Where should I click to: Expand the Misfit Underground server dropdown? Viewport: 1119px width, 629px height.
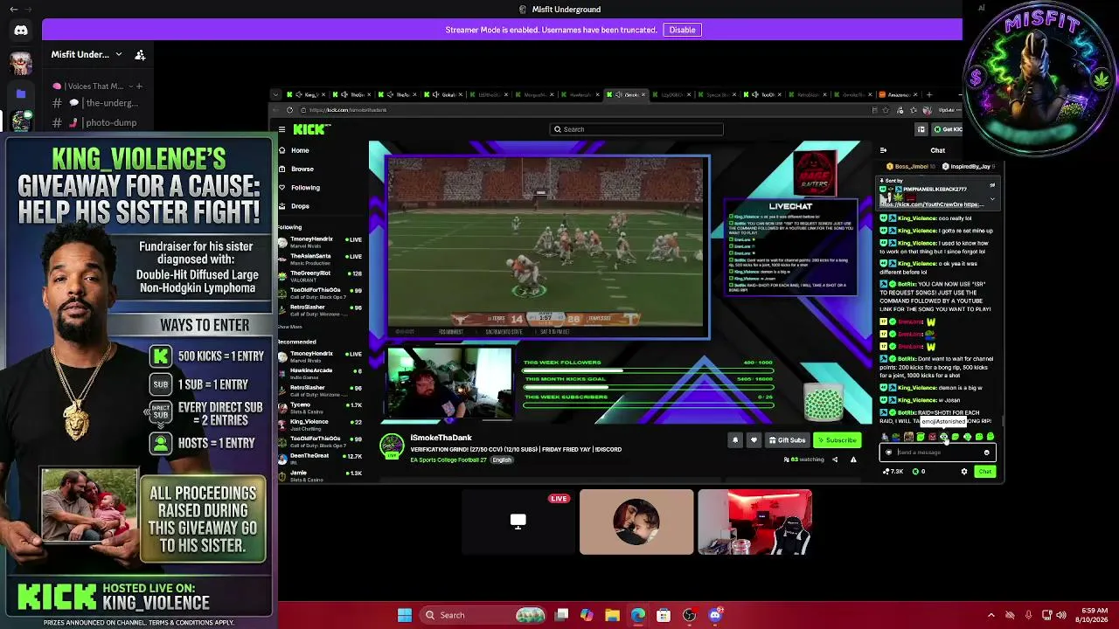click(119, 54)
